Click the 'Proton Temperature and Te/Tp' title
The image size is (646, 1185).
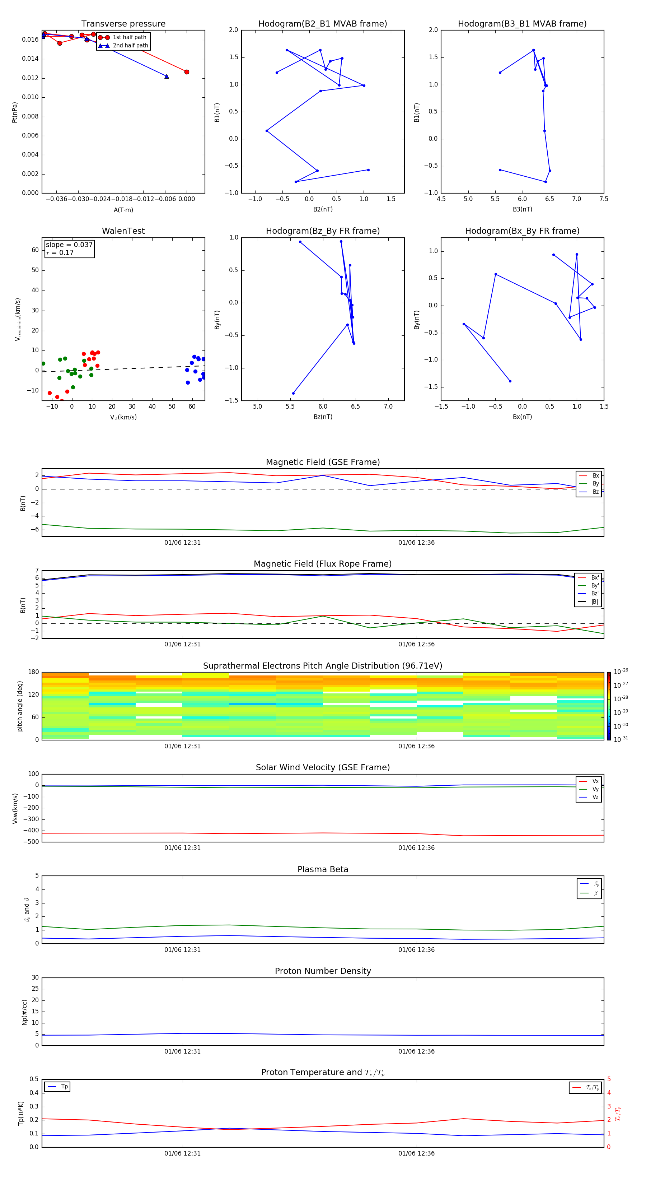323,1073
